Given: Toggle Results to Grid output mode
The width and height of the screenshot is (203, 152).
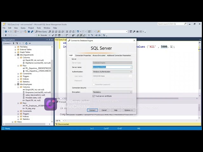Looking at the screenshot, I should 81,35.
